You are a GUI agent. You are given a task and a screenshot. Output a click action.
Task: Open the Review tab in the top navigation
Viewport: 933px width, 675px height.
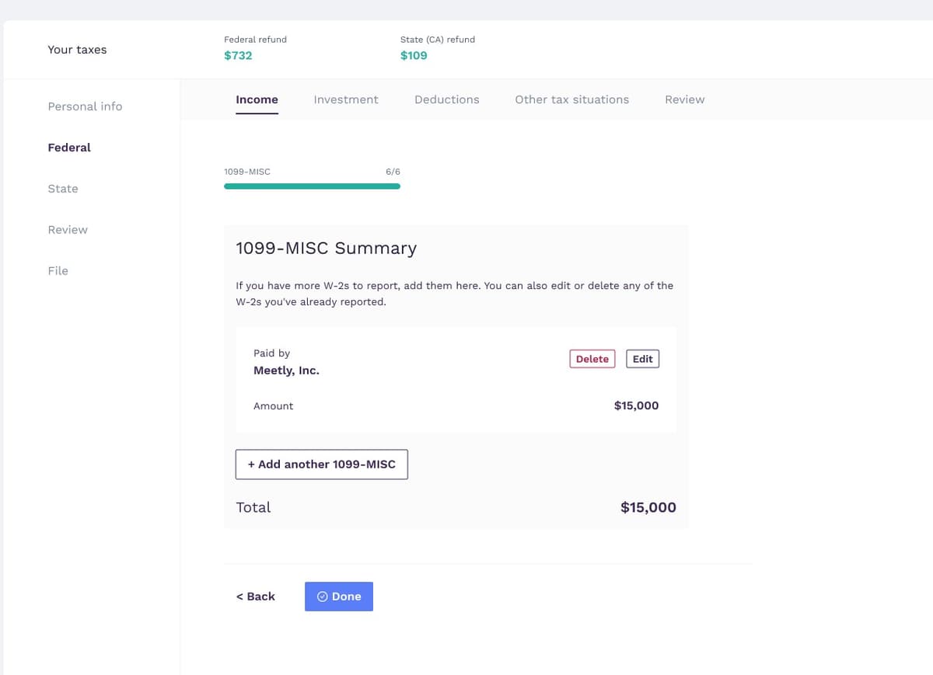(684, 99)
